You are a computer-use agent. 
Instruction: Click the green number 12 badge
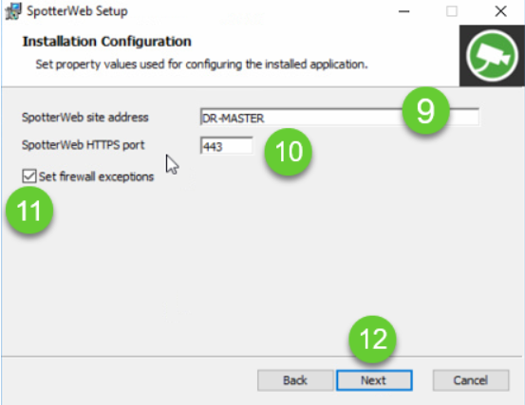(372, 340)
